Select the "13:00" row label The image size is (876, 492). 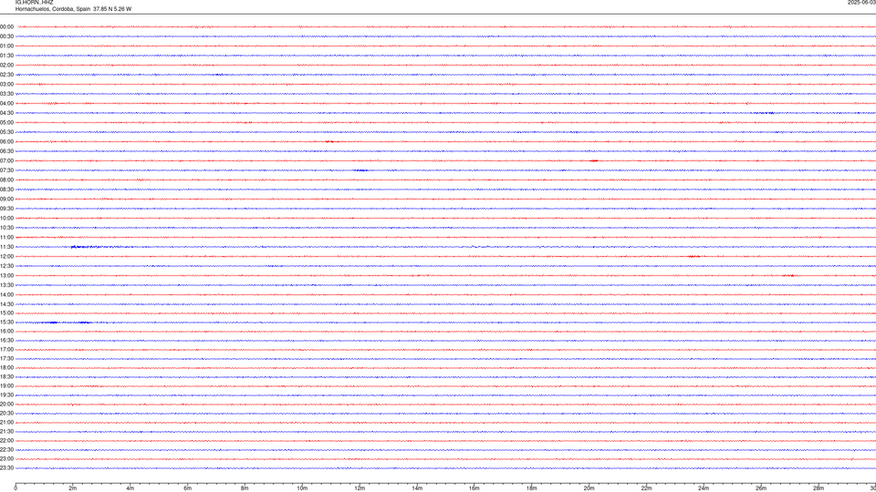pos(6,275)
